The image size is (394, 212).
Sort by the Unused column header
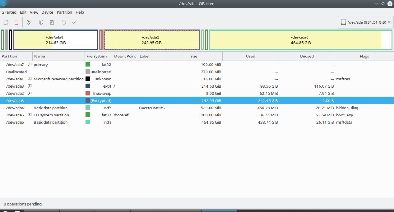coord(307,56)
